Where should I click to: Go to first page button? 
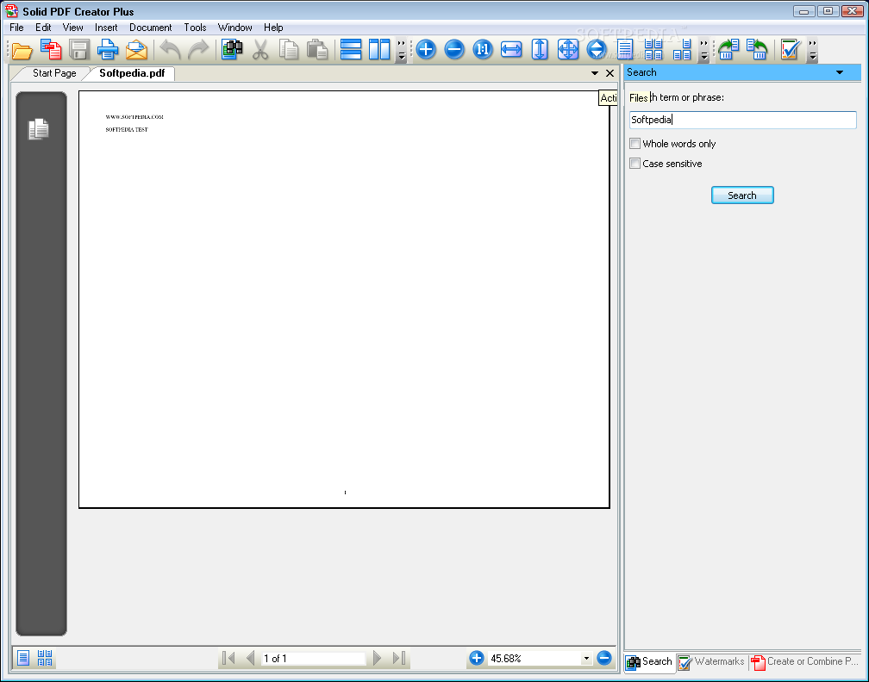tap(228, 658)
